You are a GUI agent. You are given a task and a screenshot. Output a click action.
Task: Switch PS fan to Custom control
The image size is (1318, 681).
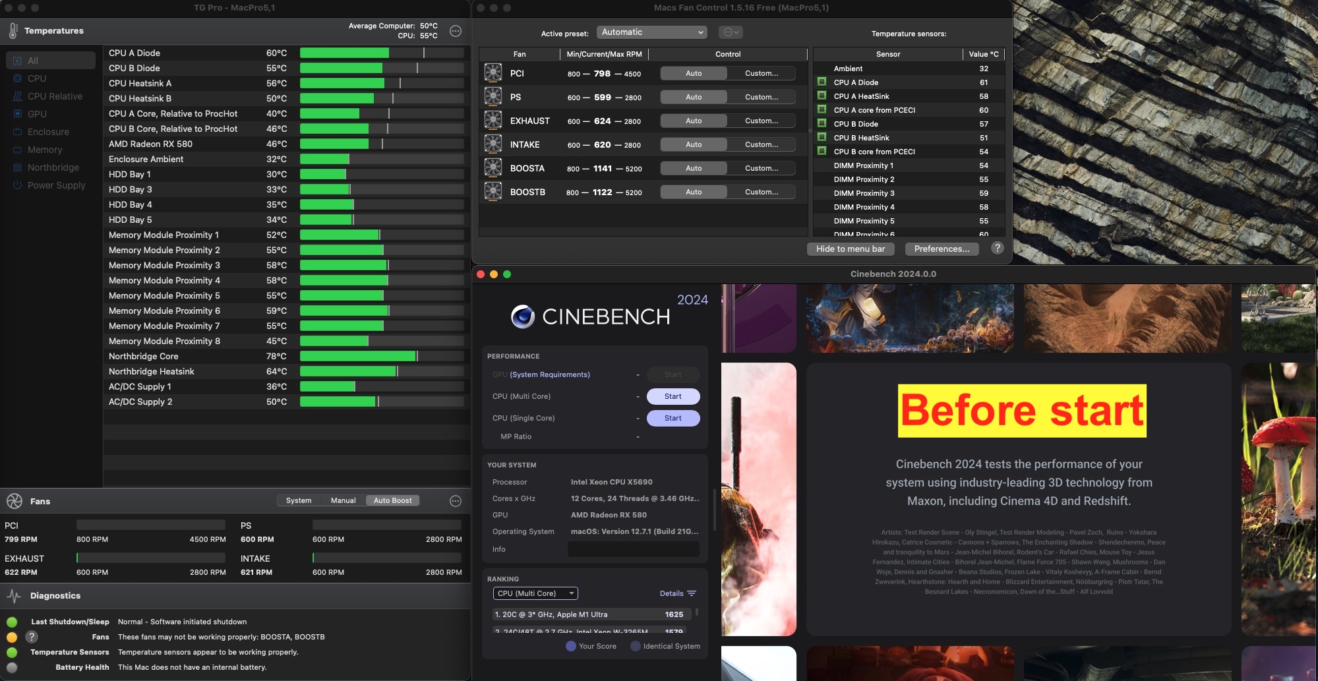click(762, 97)
